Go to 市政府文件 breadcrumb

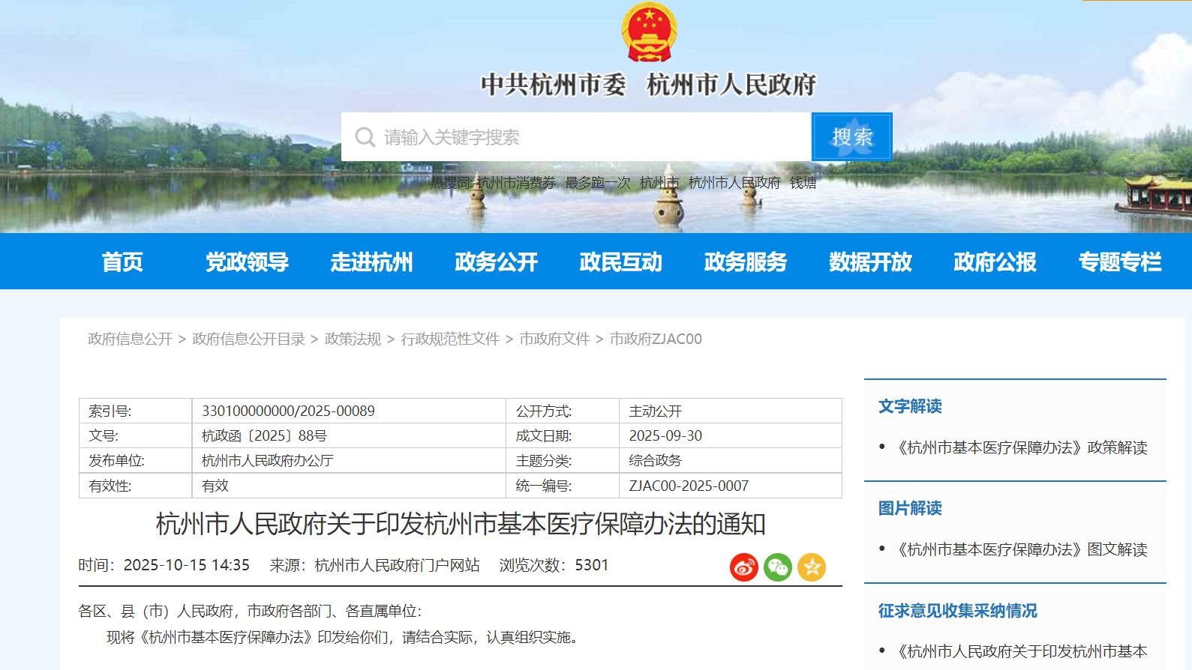554,339
